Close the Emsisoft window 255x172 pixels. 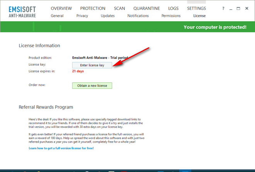coord(247,8)
